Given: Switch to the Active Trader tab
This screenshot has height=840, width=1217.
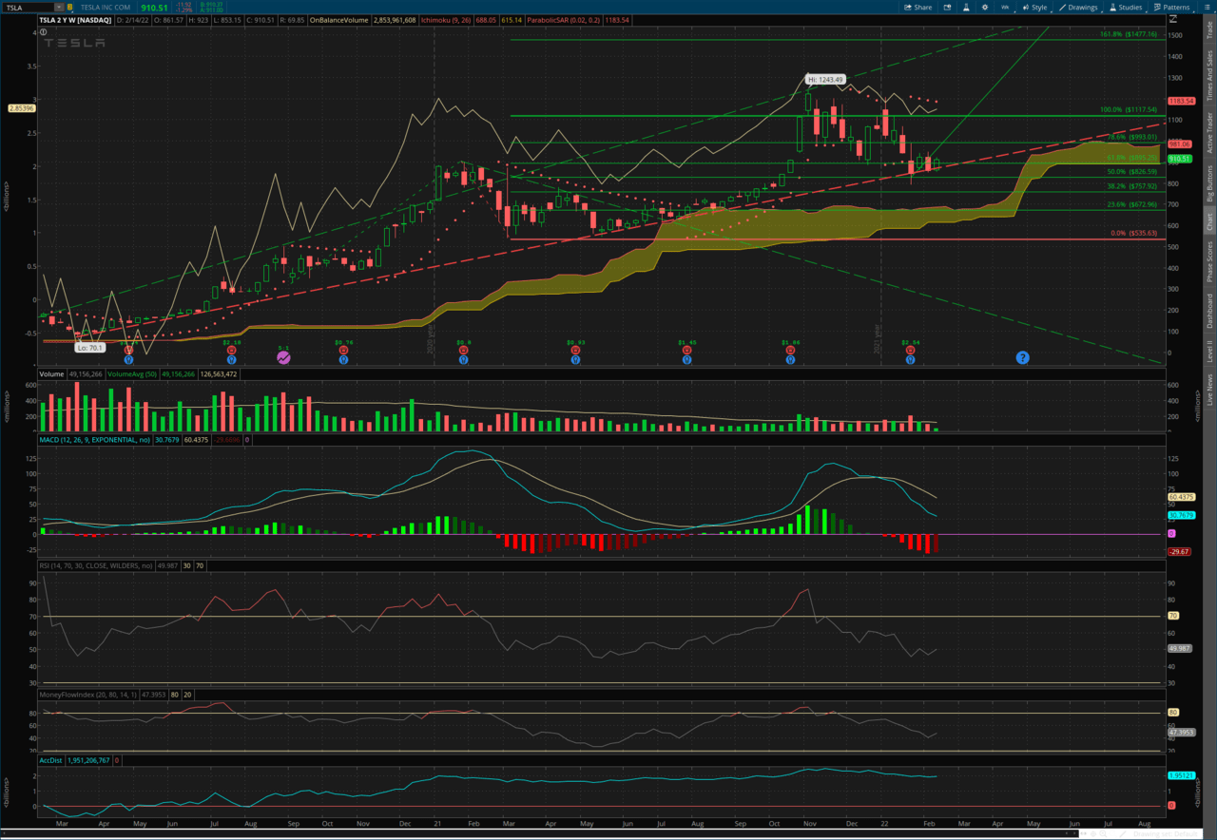Looking at the screenshot, I should [1209, 132].
